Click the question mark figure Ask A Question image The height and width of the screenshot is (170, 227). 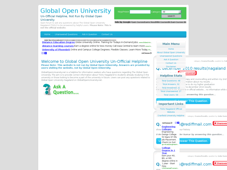click(x=47, y=90)
